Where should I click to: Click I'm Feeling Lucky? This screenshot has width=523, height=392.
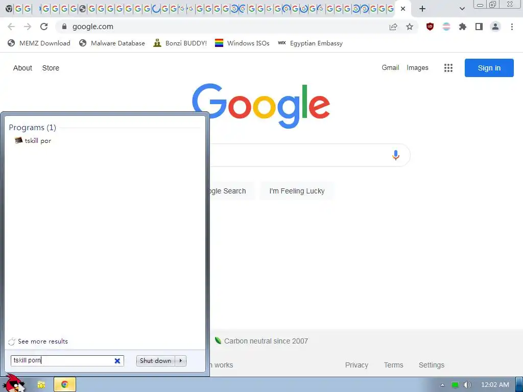coord(297,191)
